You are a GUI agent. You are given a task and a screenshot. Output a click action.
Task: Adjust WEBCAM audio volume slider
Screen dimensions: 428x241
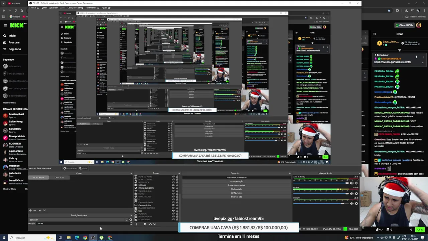(x=320, y=204)
